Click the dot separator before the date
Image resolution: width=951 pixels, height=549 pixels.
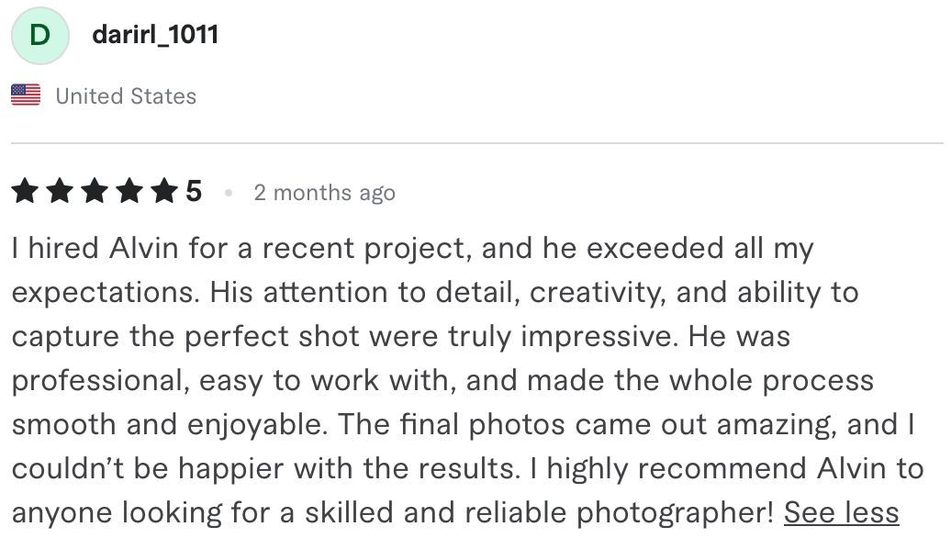tap(229, 193)
